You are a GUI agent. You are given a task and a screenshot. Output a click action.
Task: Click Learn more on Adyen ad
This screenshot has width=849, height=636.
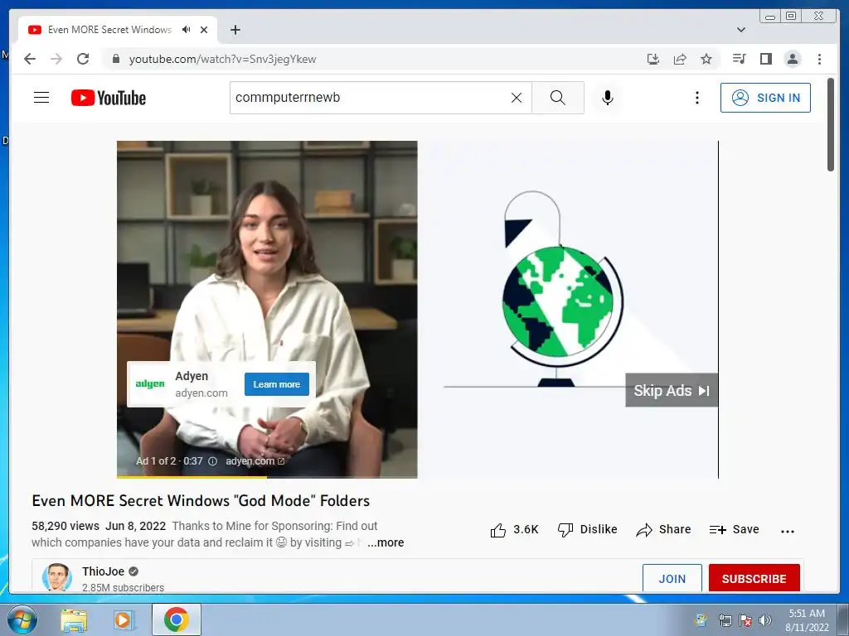[277, 384]
